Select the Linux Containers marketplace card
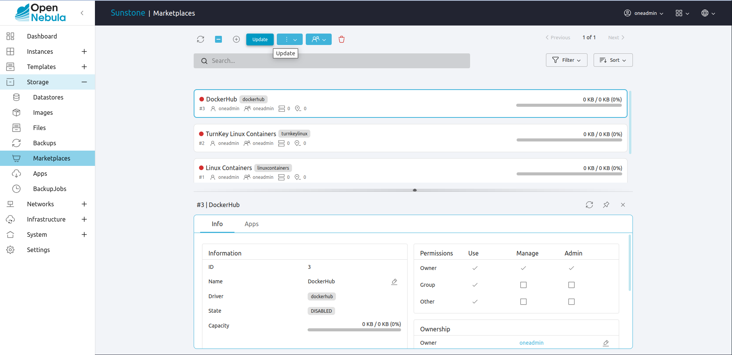 pyautogui.click(x=411, y=171)
